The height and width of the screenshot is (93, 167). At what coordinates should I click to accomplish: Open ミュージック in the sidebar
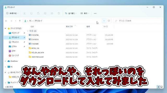pos(15,56)
